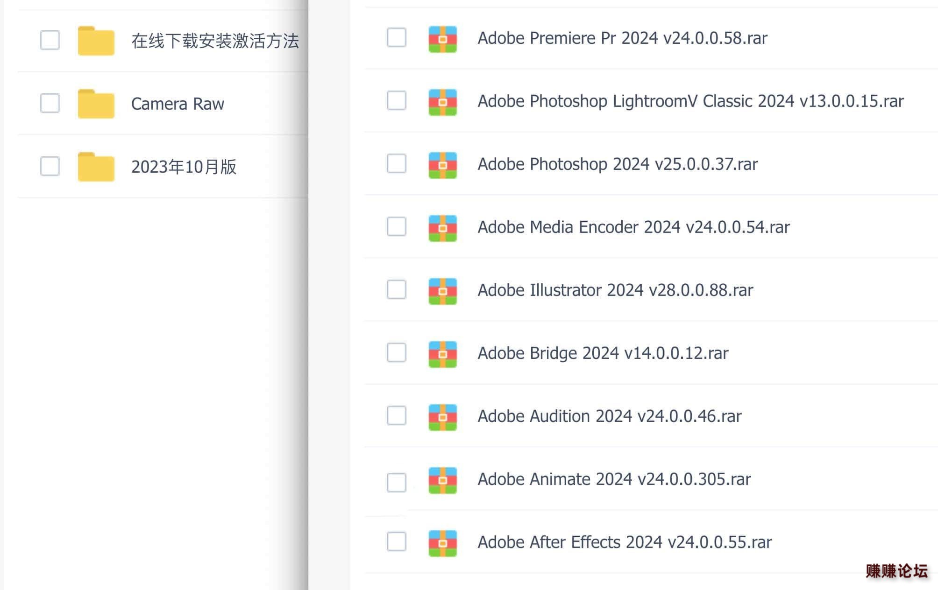
Task: Select the Adobe Illustrator 2024 checkbox
Action: click(x=397, y=289)
